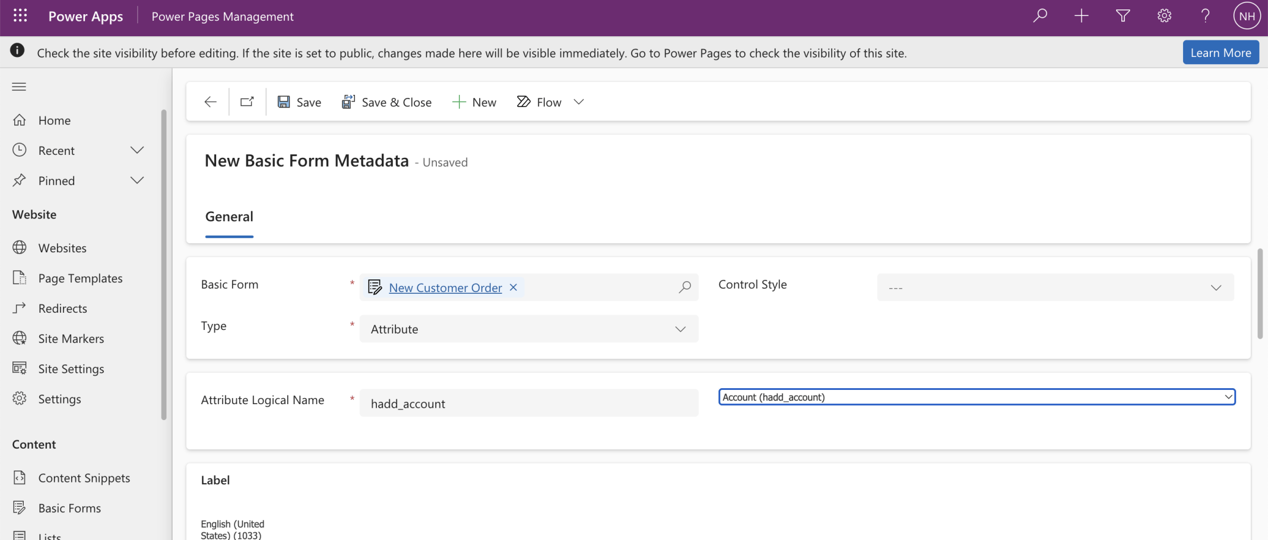Open the settings gear in the header
Image resolution: width=1268 pixels, height=540 pixels.
pos(1164,16)
